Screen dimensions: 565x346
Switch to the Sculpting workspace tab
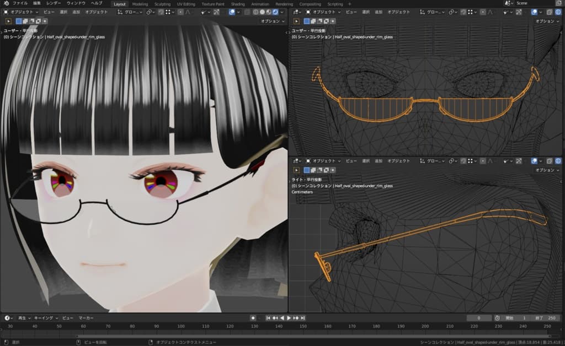(x=162, y=4)
